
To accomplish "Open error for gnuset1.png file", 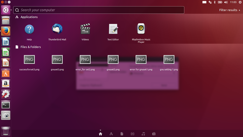I will [x=141, y=59].
